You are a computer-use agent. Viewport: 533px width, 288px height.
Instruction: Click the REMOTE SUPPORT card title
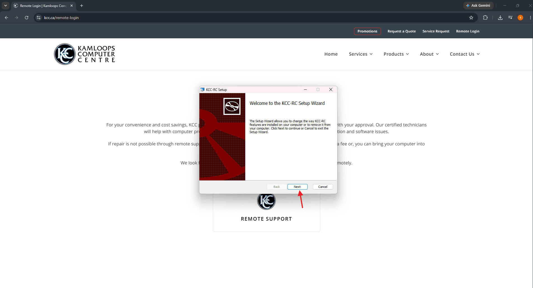[266, 219]
